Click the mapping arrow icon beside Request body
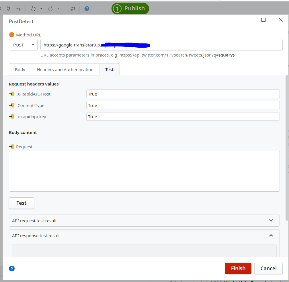The height and width of the screenshot is (282, 289). tap(11, 147)
